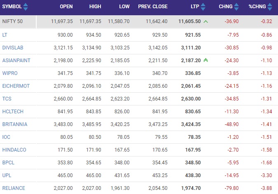Click the PREV. CLOSE column header
This screenshot has height=194, width=278.
153,7
